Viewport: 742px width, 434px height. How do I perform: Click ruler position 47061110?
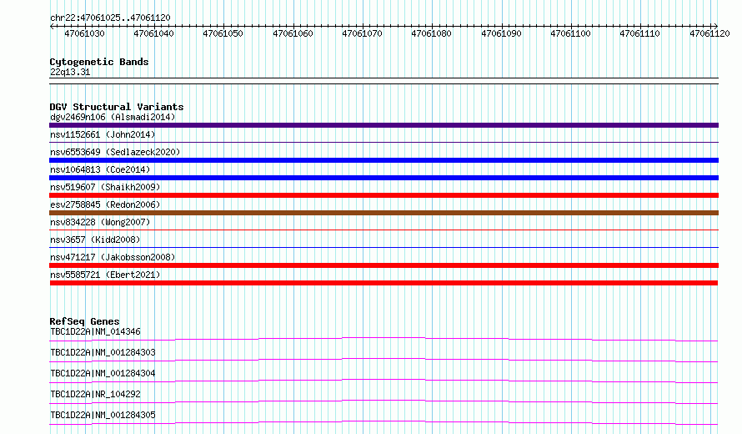pos(639,33)
